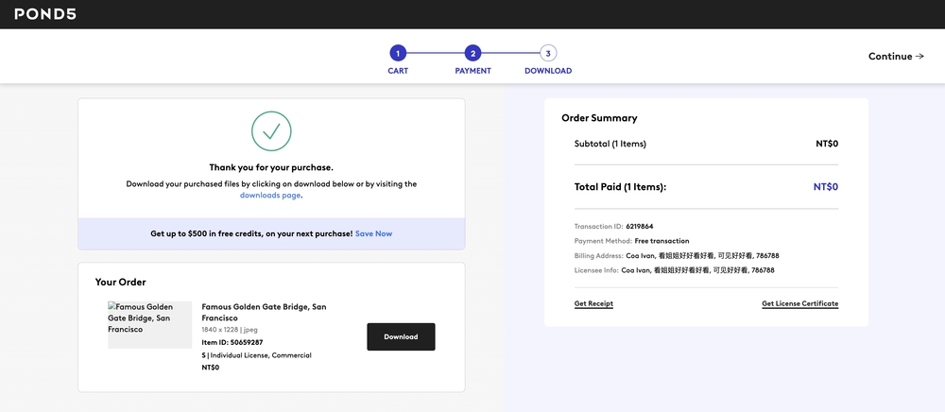Click the Your Order heading
Image resolution: width=945 pixels, height=412 pixels.
(x=121, y=282)
